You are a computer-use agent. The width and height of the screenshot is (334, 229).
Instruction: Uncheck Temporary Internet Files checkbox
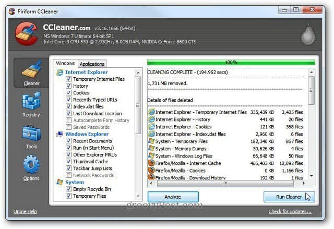pyautogui.click(x=68, y=79)
